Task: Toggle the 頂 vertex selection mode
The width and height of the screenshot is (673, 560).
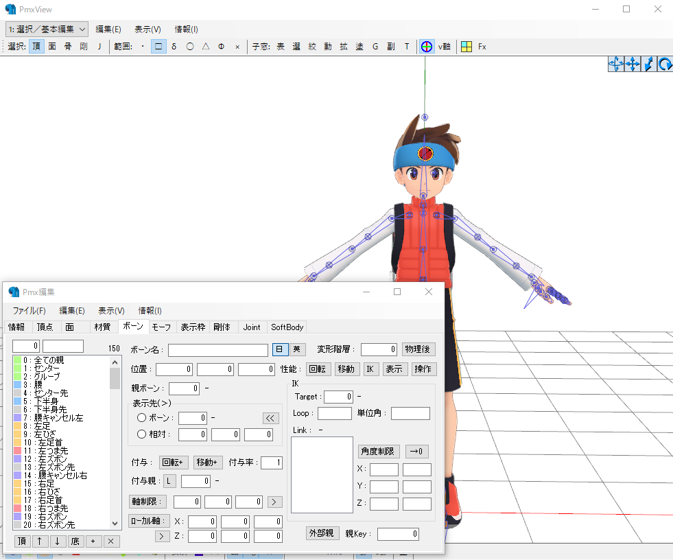Action: tap(36, 47)
